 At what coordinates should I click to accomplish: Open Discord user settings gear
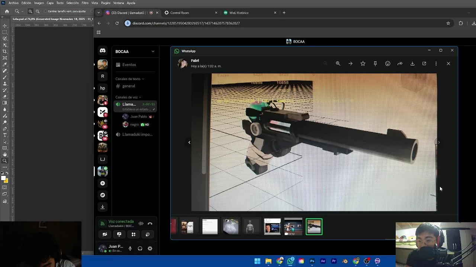tap(150, 248)
